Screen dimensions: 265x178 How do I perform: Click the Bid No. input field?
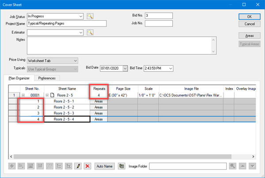(x=159, y=15)
